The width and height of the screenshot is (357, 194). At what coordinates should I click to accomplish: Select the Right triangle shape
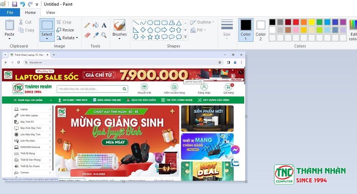[x=136, y=30]
